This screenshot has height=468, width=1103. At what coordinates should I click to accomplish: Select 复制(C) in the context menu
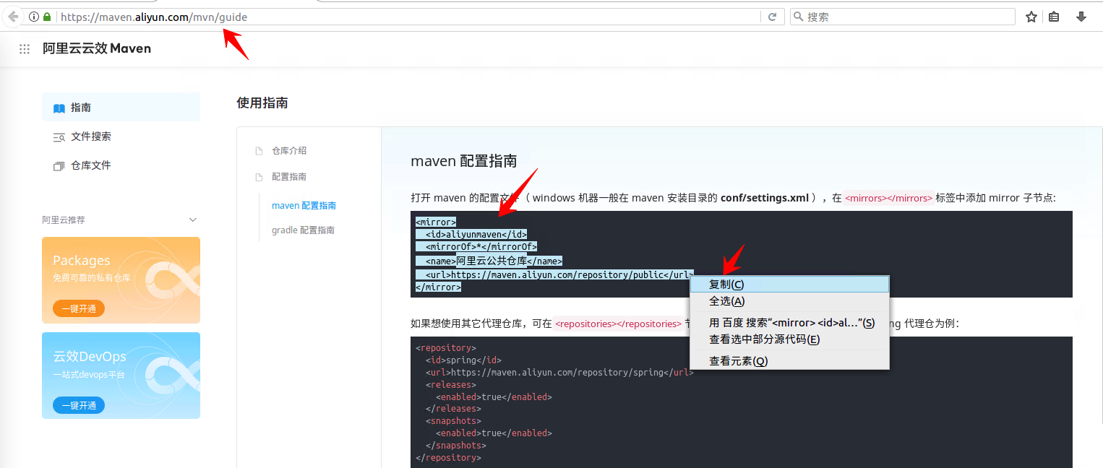click(x=789, y=285)
